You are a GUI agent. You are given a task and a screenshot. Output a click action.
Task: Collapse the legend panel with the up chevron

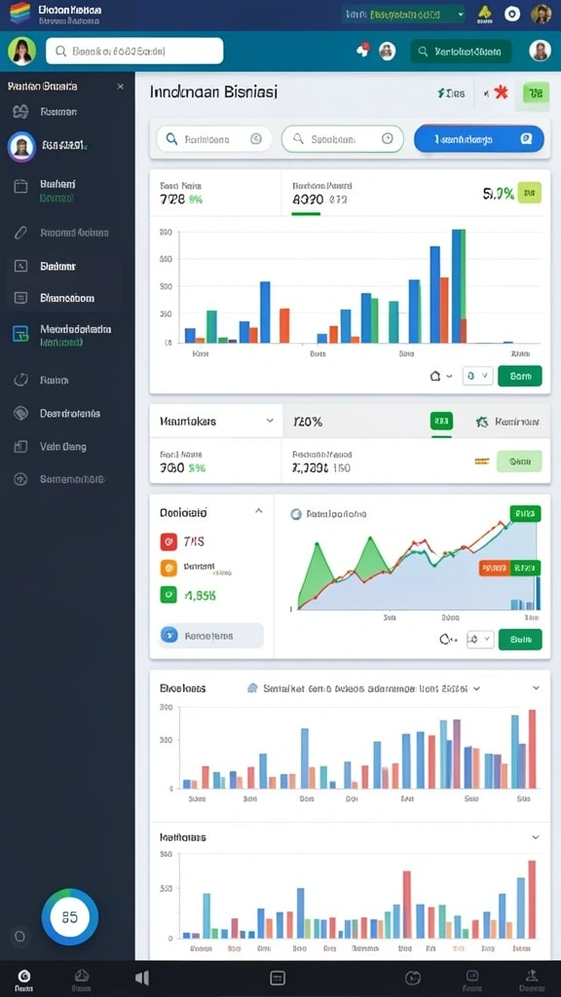(259, 511)
